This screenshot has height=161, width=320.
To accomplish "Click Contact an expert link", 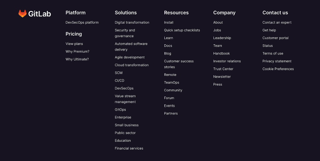I will 277,22.
